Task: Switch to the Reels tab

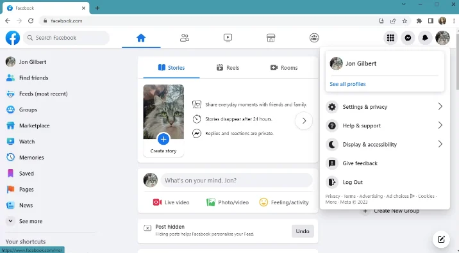Action: click(228, 67)
